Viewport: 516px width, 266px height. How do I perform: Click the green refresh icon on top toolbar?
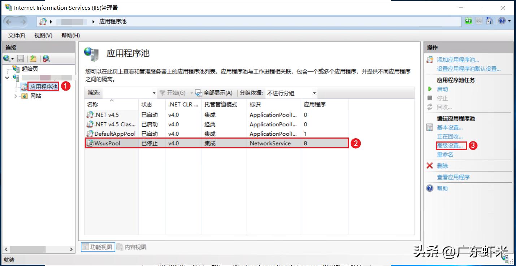click(x=469, y=21)
